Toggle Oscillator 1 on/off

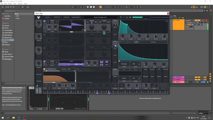tap(44, 21)
